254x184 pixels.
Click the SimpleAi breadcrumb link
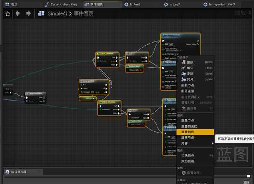[58, 13]
